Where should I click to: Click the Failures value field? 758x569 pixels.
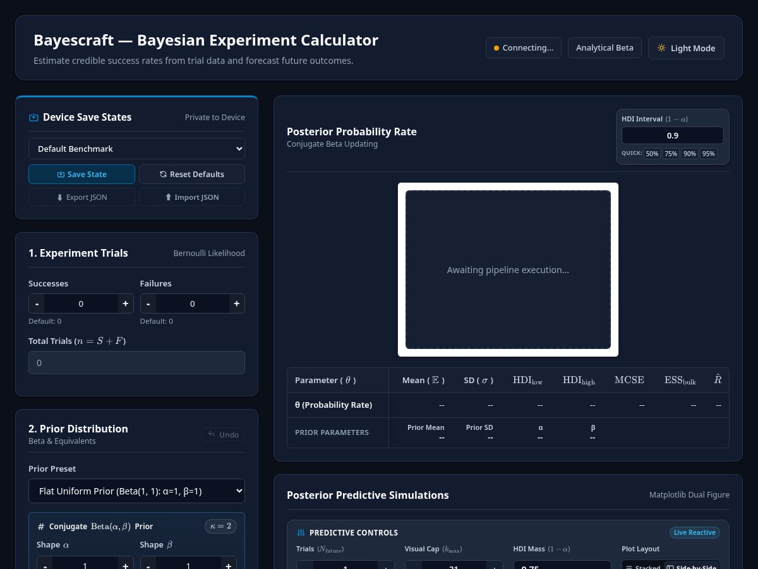pyautogui.click(x=193, y=303)
